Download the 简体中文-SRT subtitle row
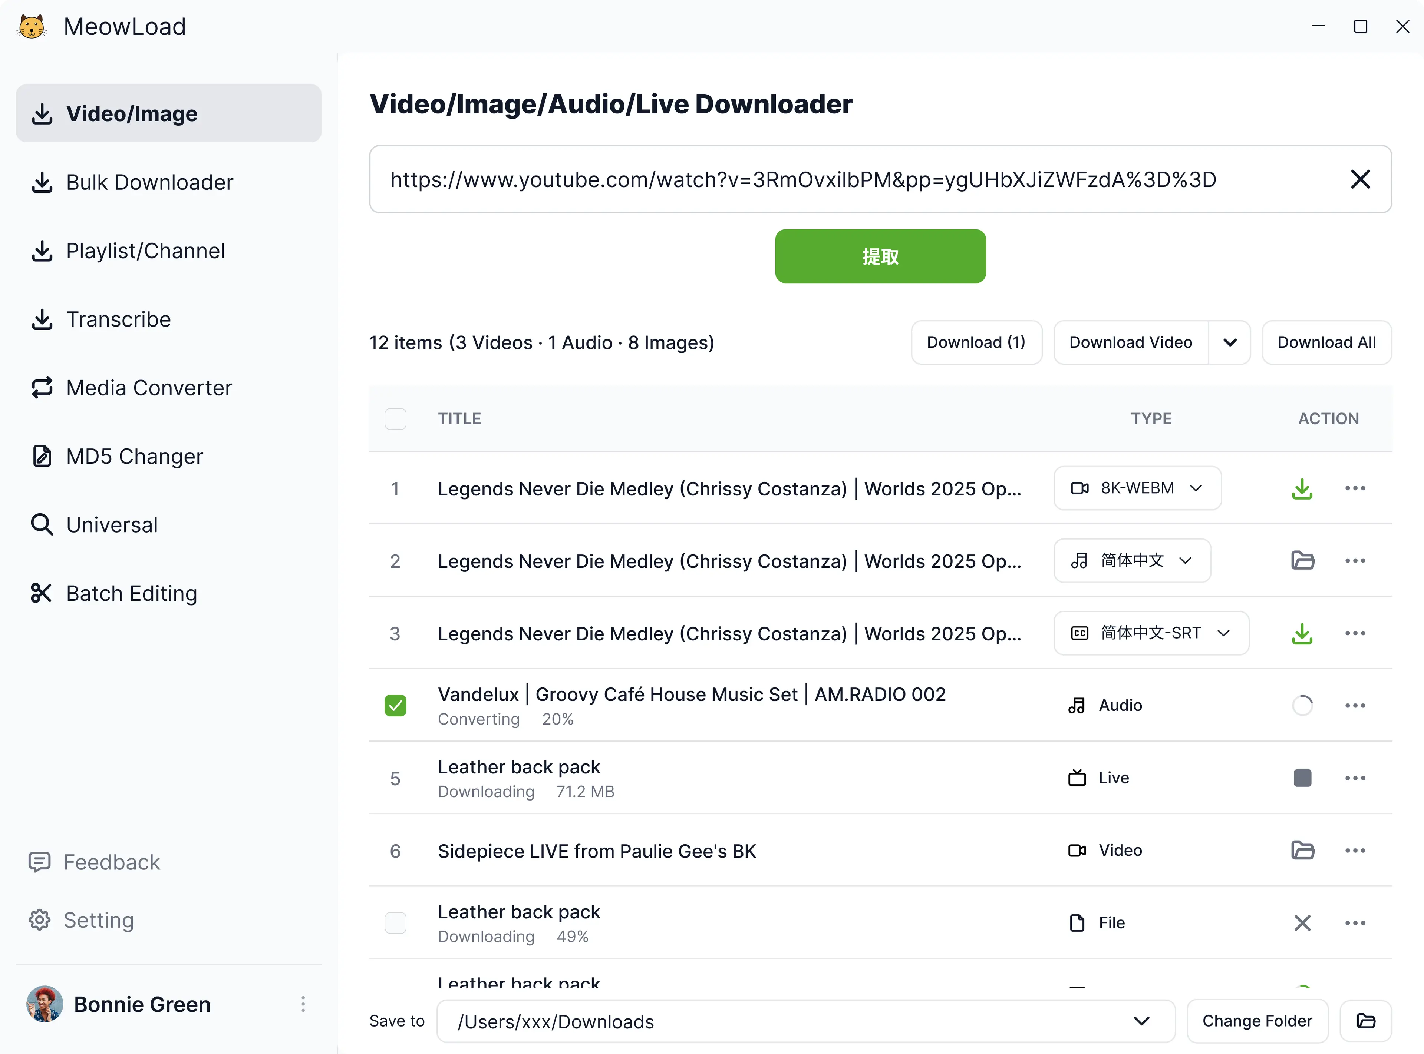Screen dimensions: 1424x1054 [x=1302, y=633]
